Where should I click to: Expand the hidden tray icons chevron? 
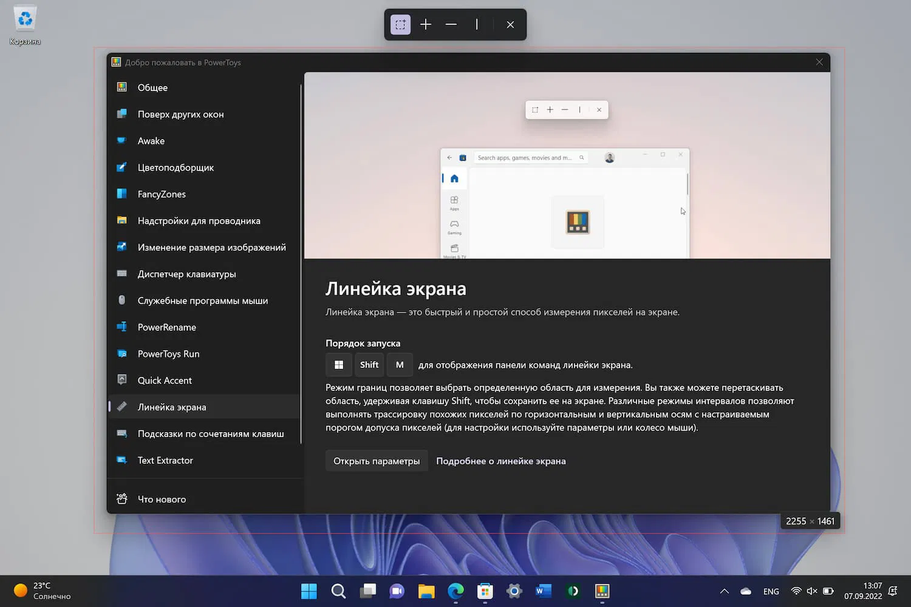(x=724, y=591)
